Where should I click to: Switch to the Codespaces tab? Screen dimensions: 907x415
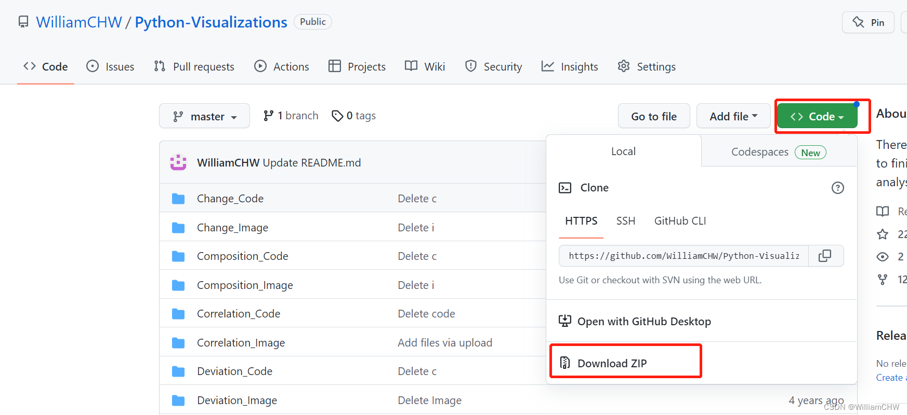[778, 152]
